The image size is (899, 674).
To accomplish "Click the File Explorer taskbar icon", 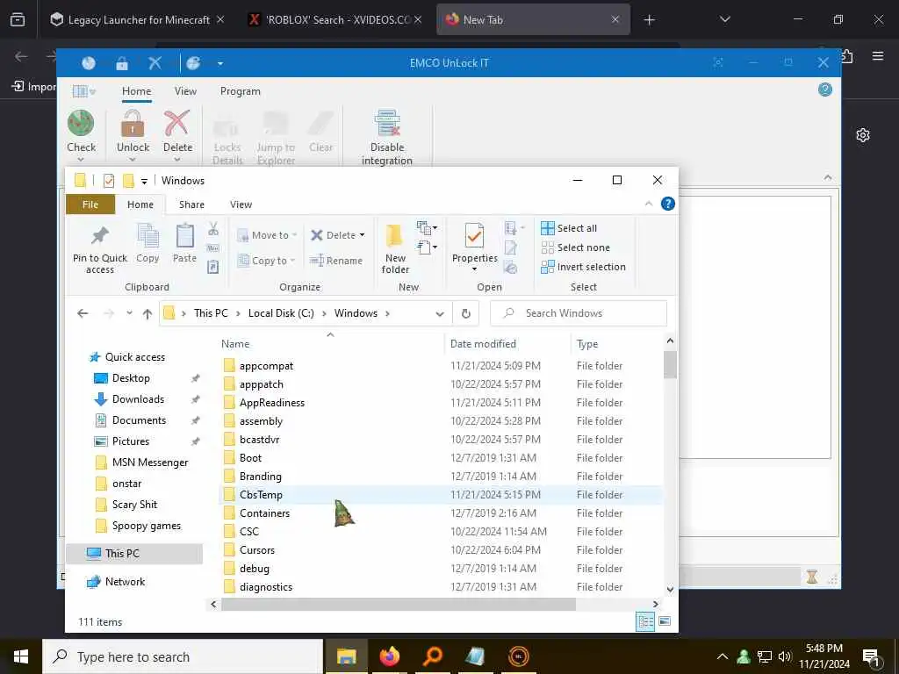I will pyautogui.click(x=346, y=656).
